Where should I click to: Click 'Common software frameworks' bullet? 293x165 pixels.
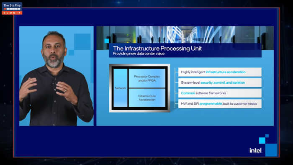point(220,93)
